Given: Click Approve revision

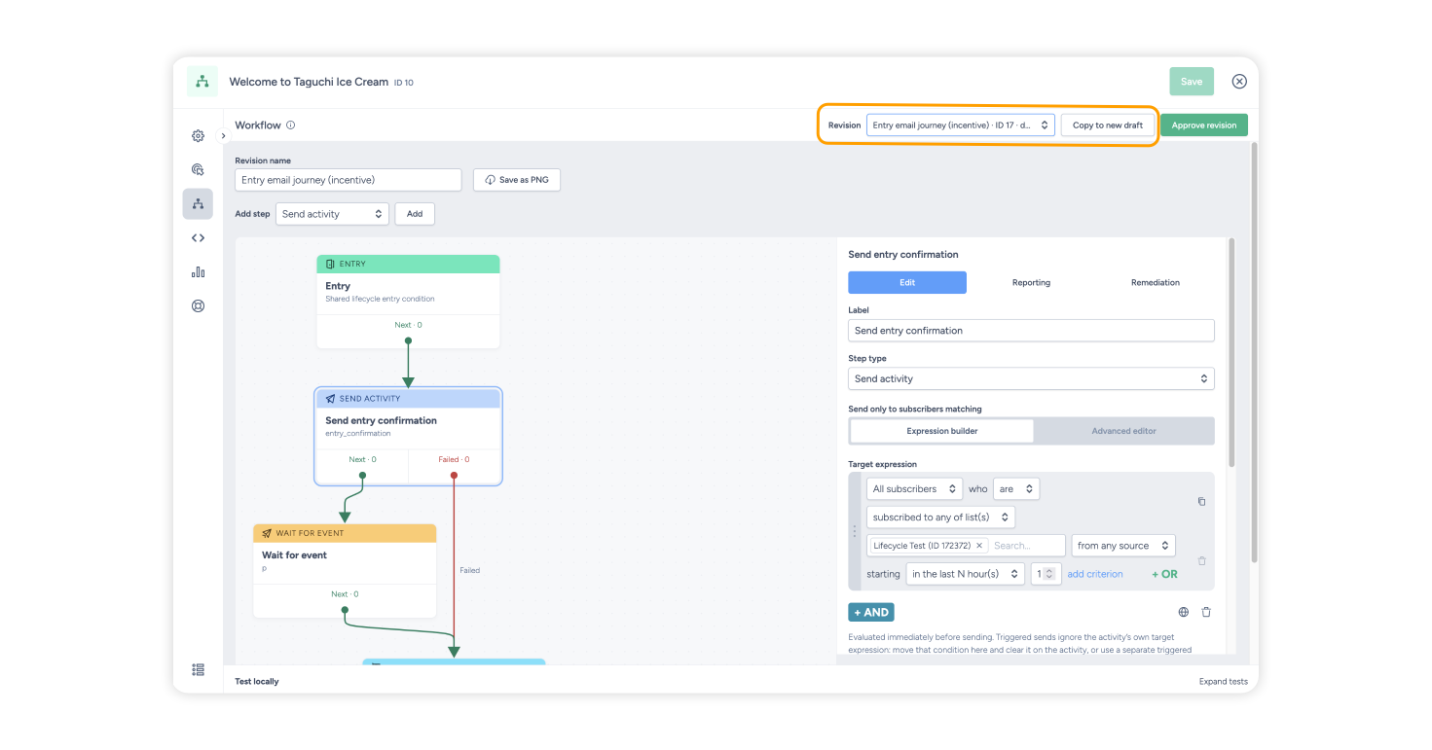Looking at the screenshot, I should click(1204, 125).
